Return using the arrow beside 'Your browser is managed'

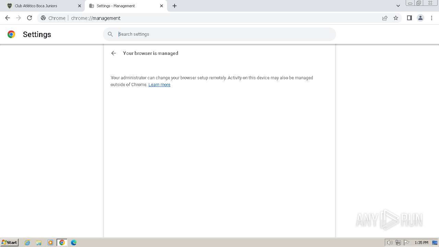coord(114,53)
